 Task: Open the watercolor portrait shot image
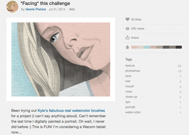point(61,59)
